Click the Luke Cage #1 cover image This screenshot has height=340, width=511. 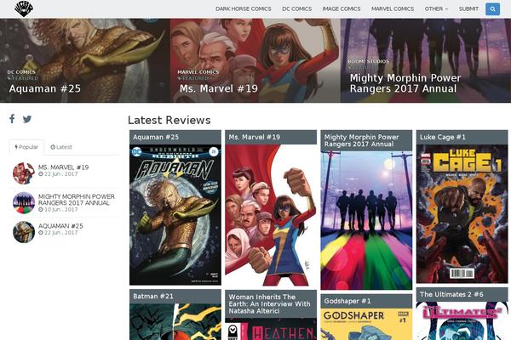(462, 213)
